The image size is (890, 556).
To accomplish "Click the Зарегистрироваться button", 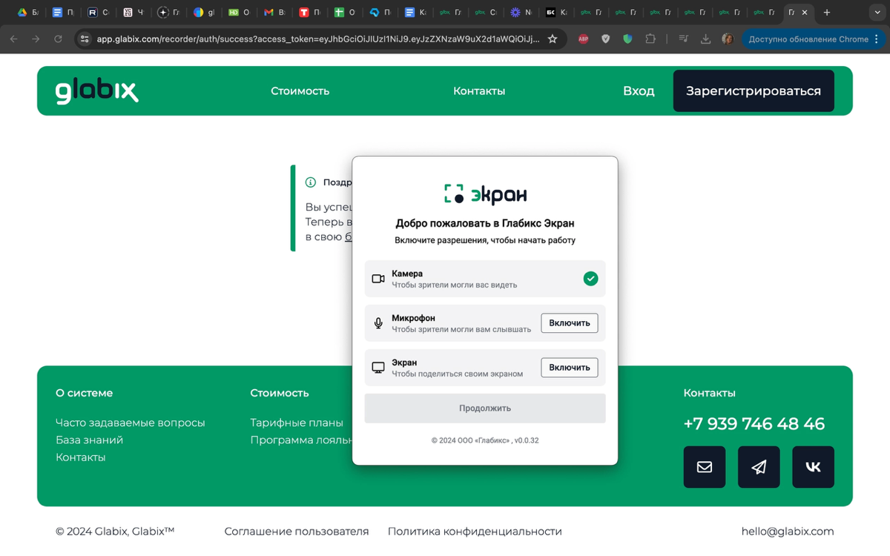I will coord(754,91).
